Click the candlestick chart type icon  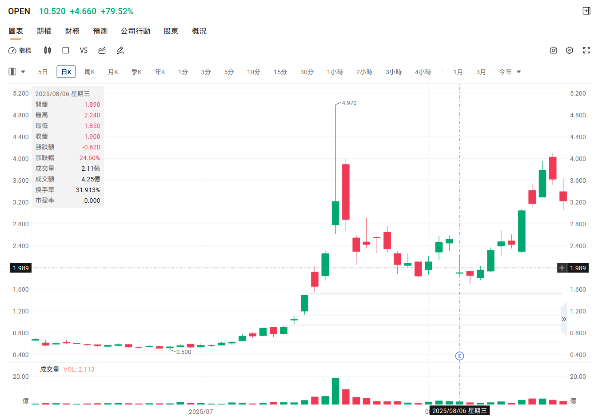click(x=48, y=51)
